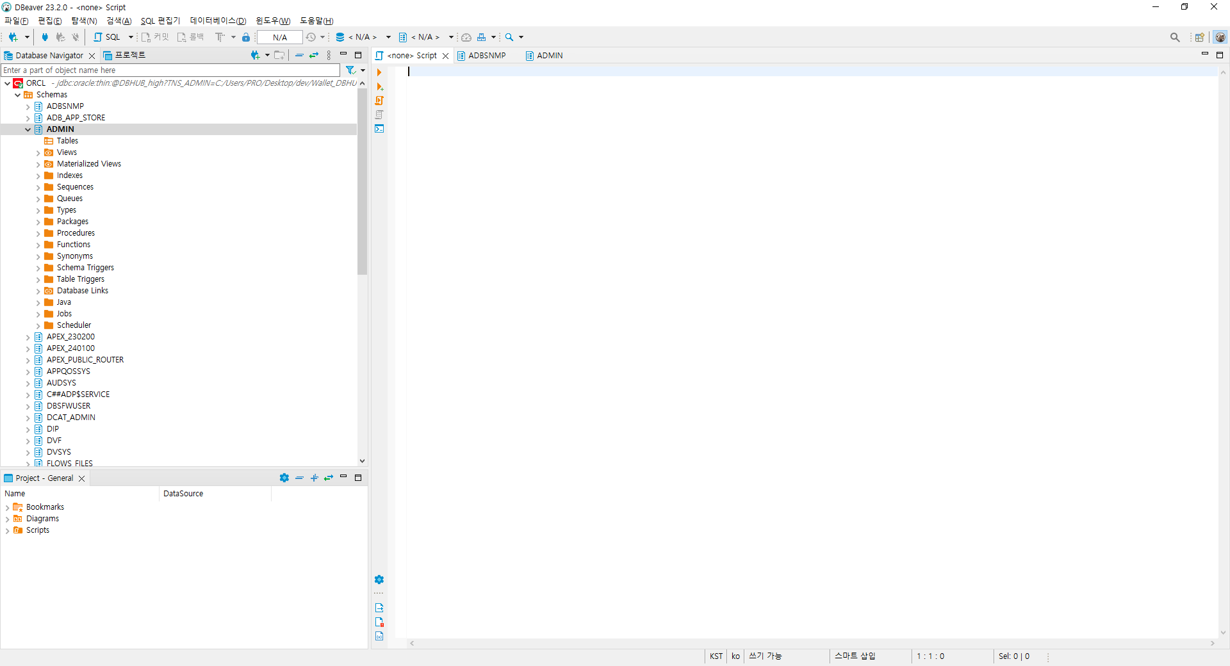Click the transaction log clock icon

click(x=311, y=37)
